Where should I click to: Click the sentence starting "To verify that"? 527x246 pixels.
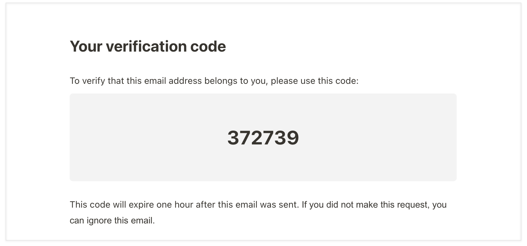pyautogui.click(x=214, y=81)
